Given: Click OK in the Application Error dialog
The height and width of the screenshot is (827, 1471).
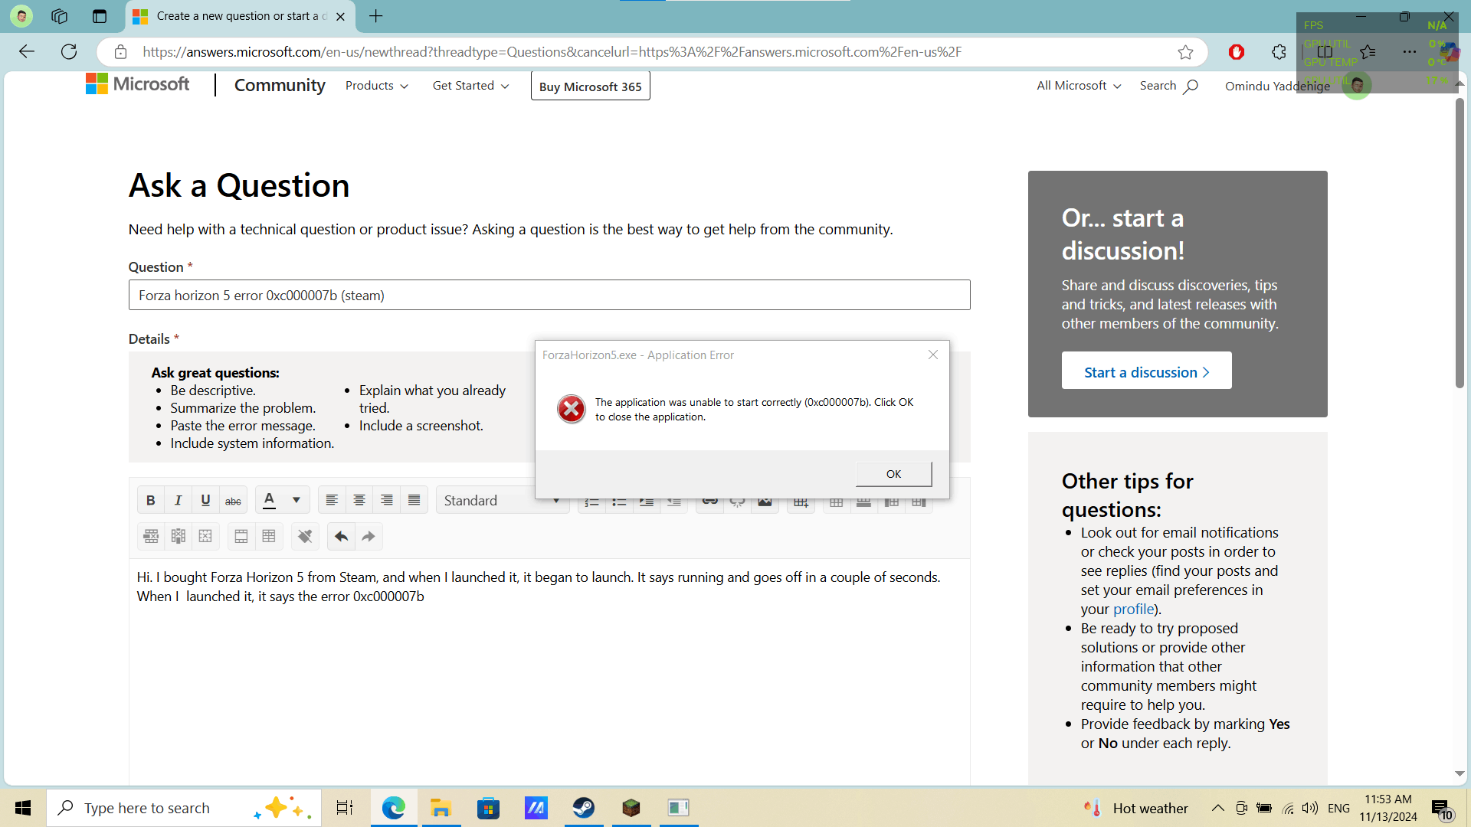Looking at the screenshot, I should point(893,474).
